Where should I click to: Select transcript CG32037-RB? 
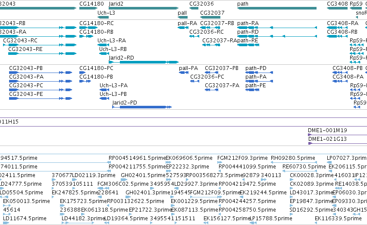(x=210, y=28)
